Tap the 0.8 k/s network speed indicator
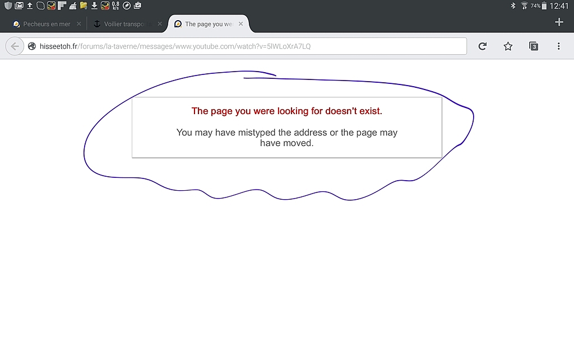 point(115,6)
